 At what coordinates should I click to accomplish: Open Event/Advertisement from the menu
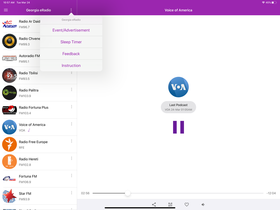[x=71, y=30]
